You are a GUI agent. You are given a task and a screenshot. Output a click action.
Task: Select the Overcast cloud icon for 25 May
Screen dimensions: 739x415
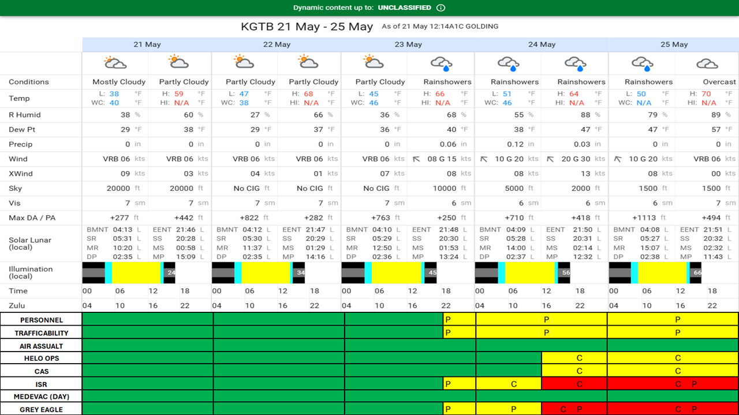pyautogui.click(x=707, y=63)
